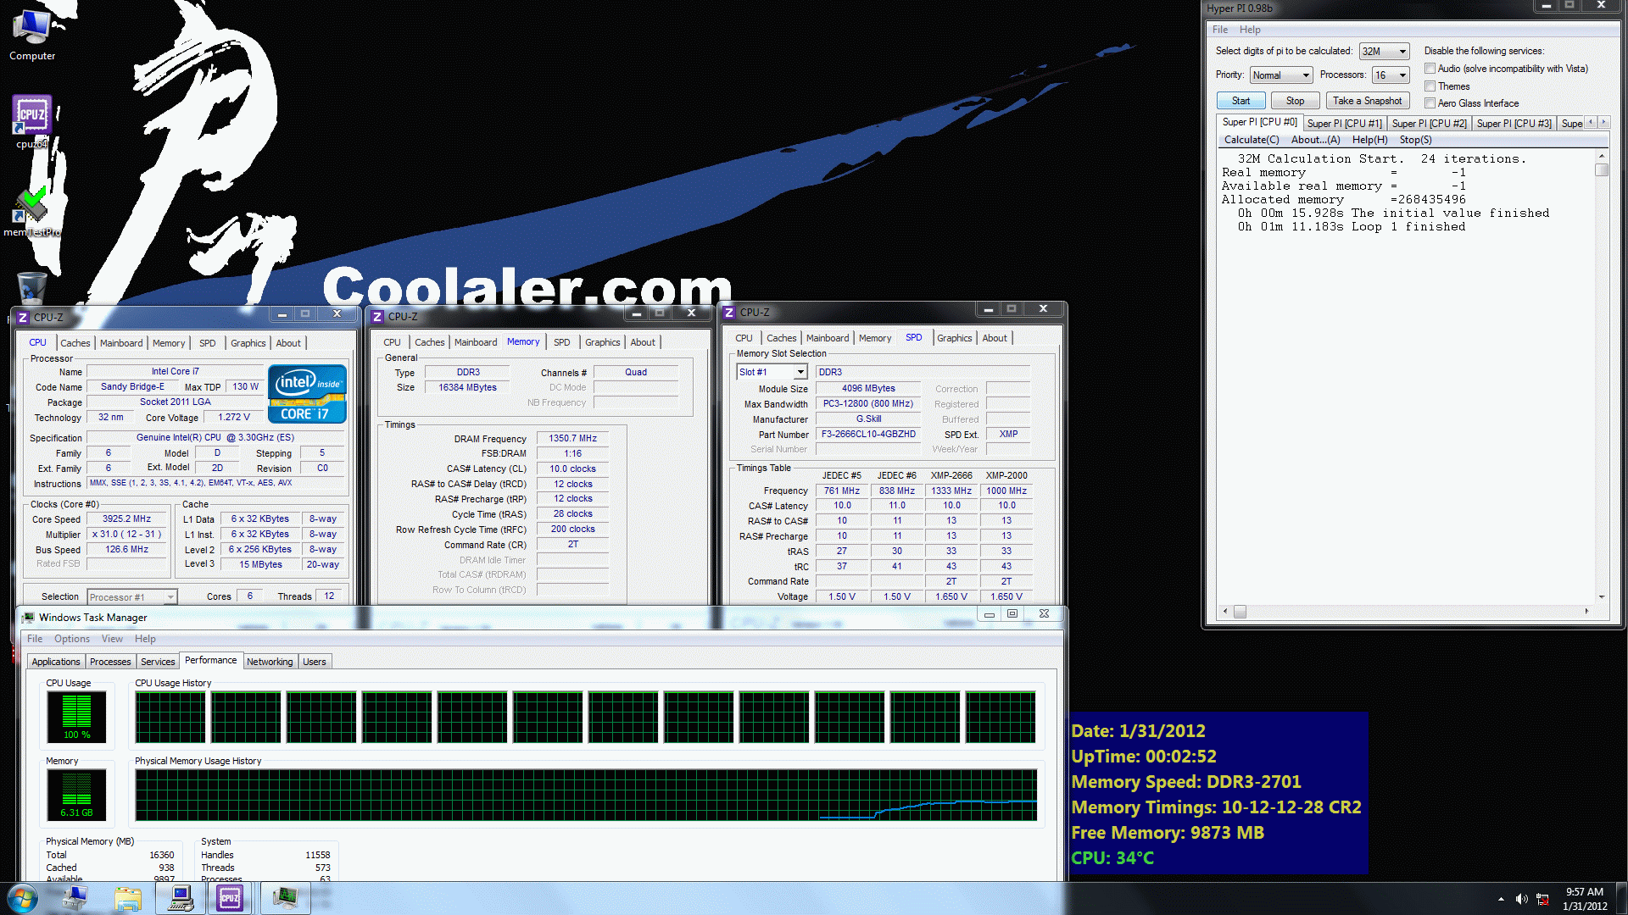Open SPD tab in the Memory CPU-Z window
Screen dimensions: 1628x915
coord(561,342)
